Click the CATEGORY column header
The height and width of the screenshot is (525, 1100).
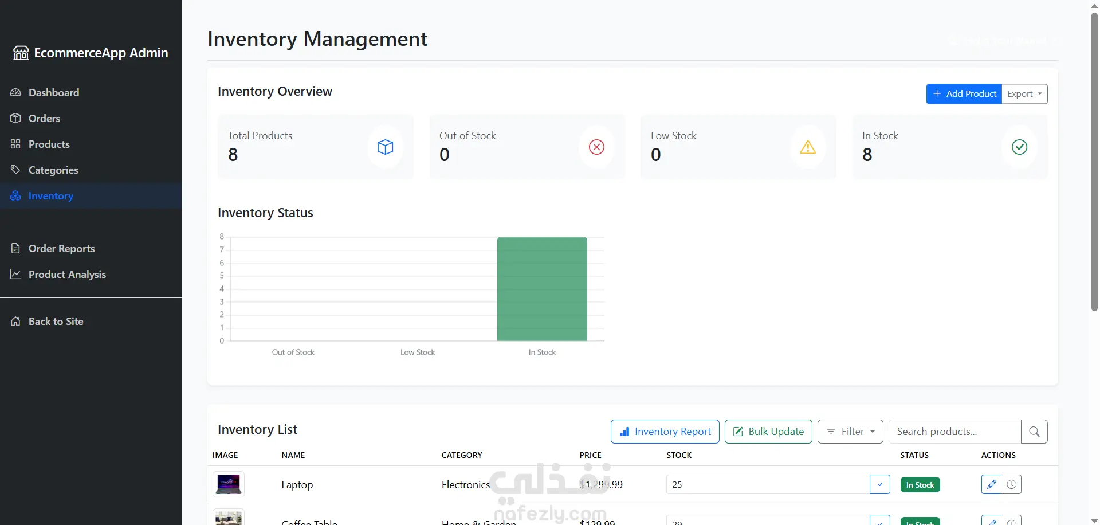[x=462, y=455]
